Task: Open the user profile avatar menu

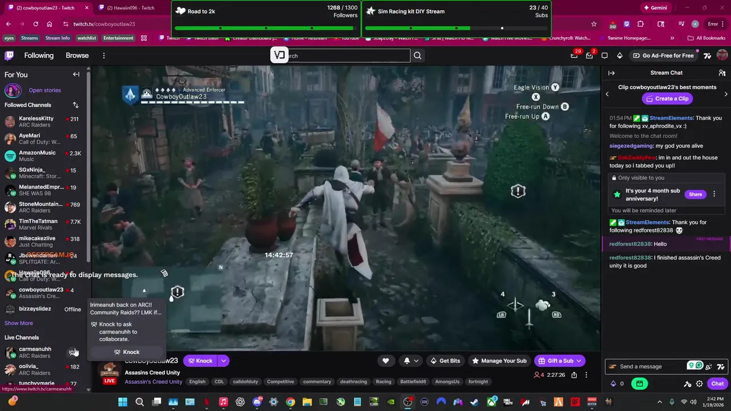Action: pyautogui.click(x=722, y=55)
